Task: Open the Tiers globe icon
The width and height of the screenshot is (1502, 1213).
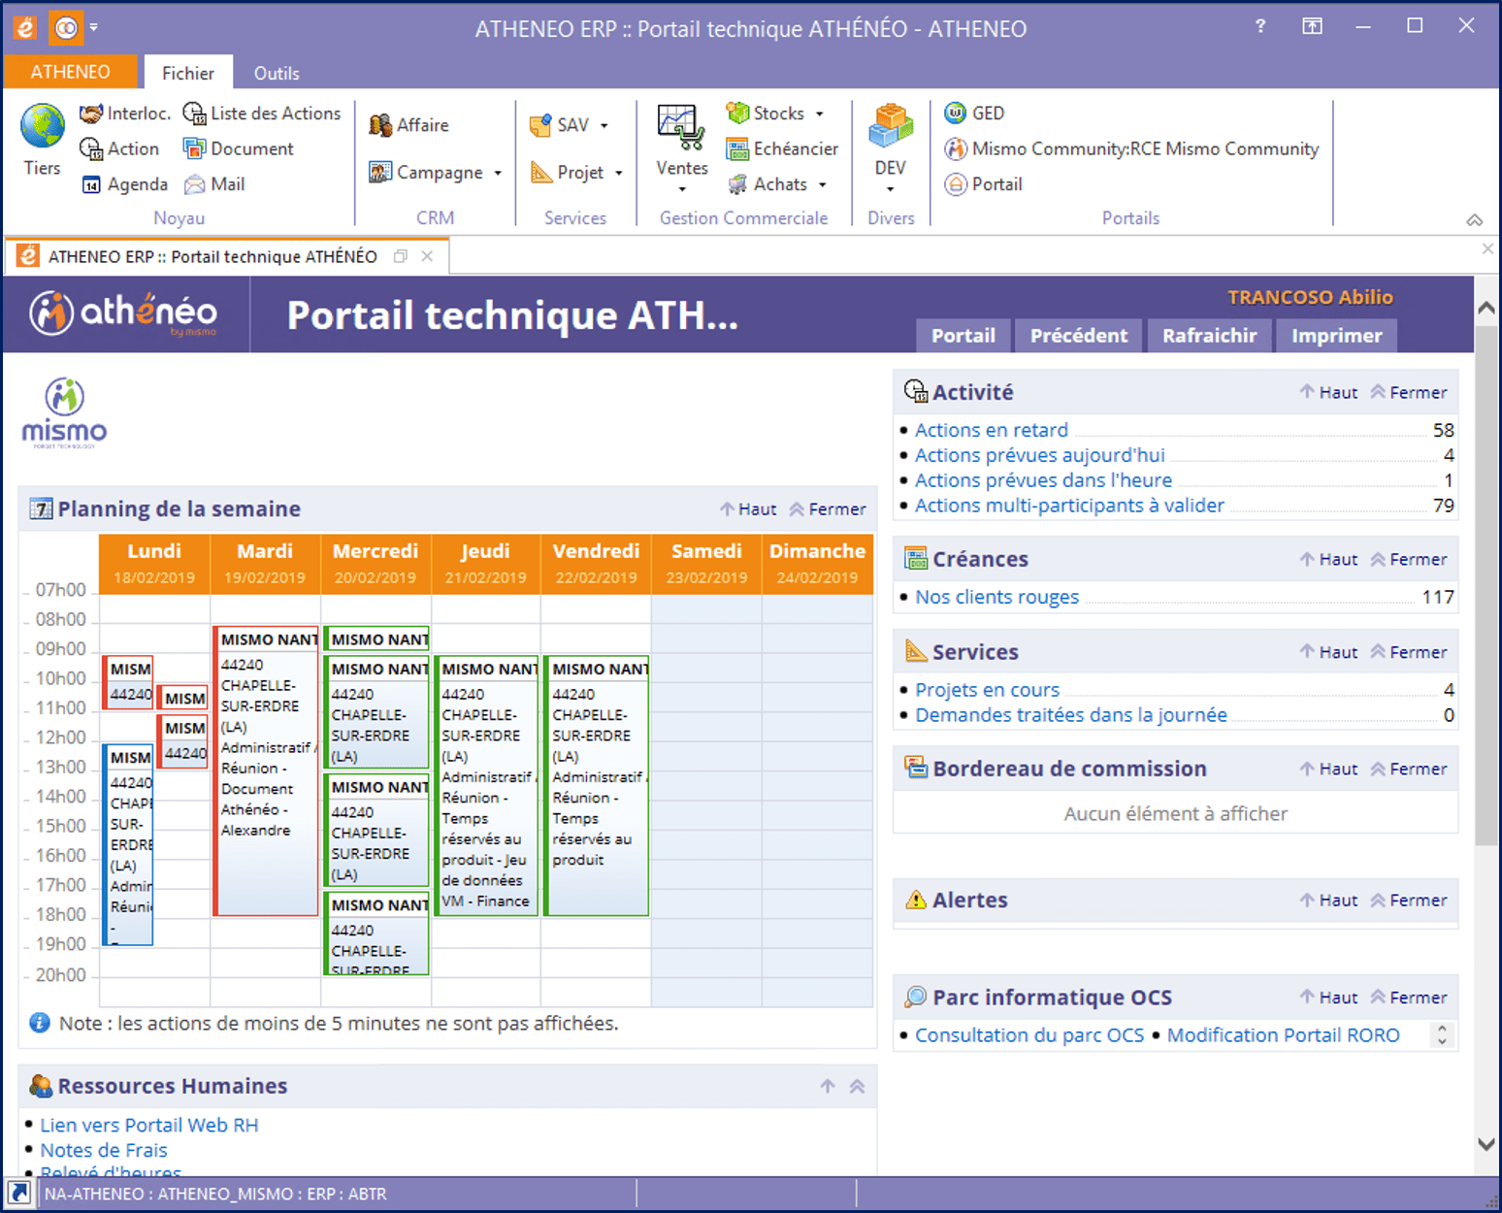Action: [42, 127]
